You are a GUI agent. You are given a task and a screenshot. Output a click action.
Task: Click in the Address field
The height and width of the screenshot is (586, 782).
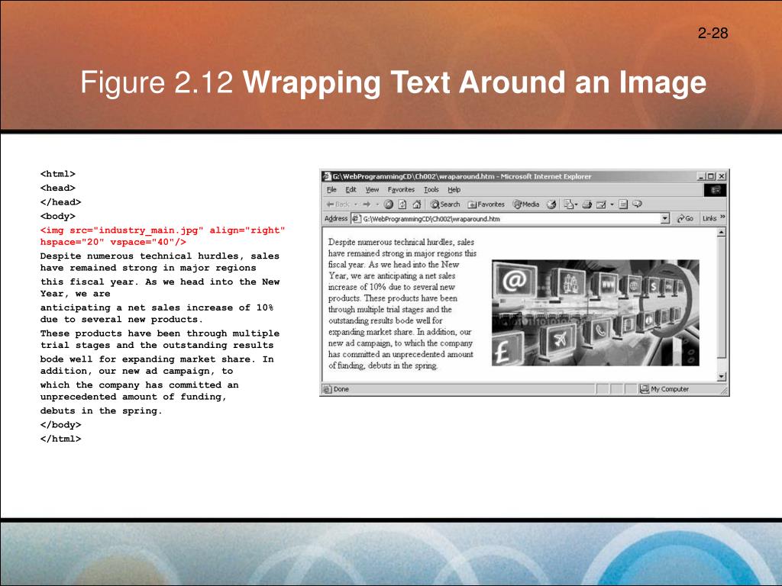pyautogui.click(x=509, y=218)
